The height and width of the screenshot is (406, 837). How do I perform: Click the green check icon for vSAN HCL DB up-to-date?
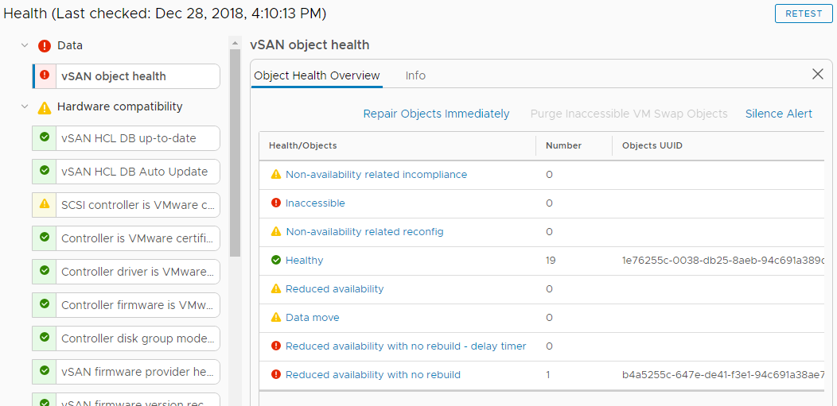pyautogui.click(x=45, y=137)
